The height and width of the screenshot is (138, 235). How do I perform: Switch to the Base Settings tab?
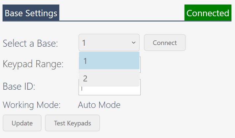pos(31,13)
